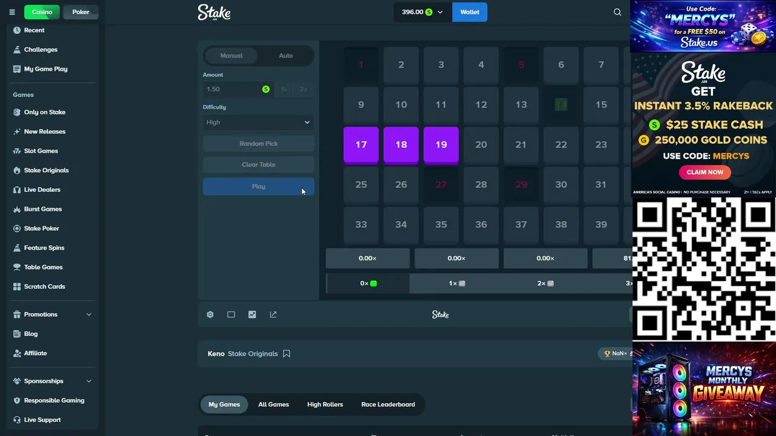Click the Live Support headset icon
The height and width of the screenshot is (436, 776).
pos(17,420)
